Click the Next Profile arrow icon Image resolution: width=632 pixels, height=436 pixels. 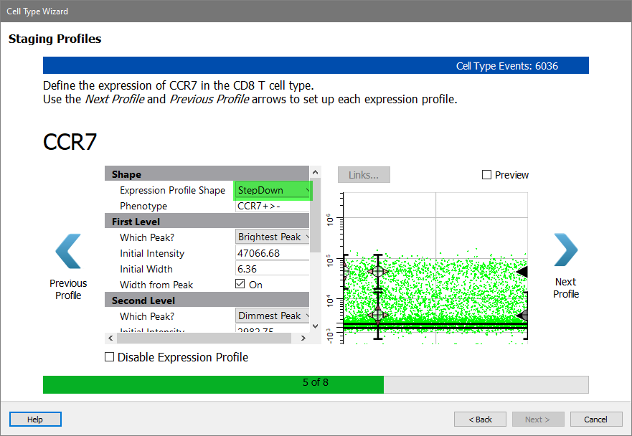tap(565, 250)
